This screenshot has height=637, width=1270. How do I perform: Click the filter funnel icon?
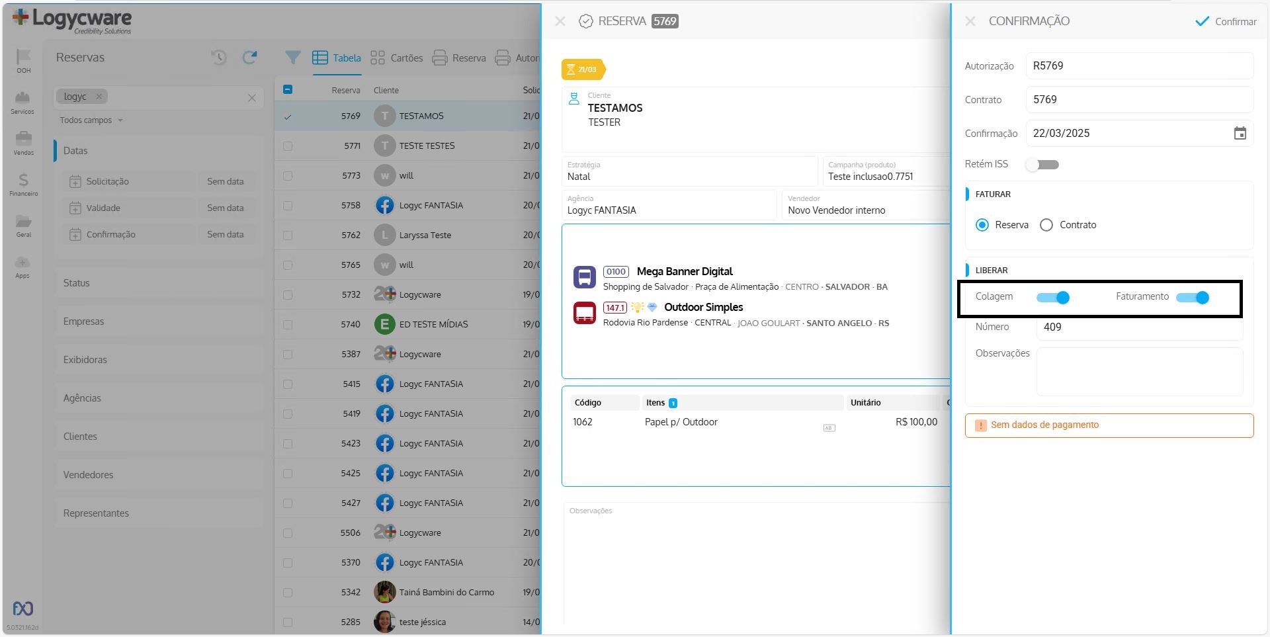[292, 58]
